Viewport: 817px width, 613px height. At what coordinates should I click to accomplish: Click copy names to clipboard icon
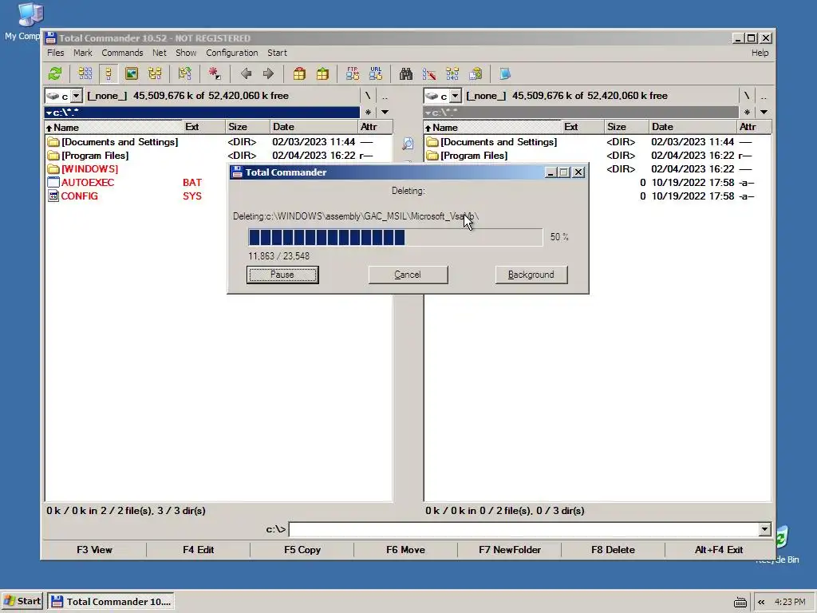(x=476, y=73)
